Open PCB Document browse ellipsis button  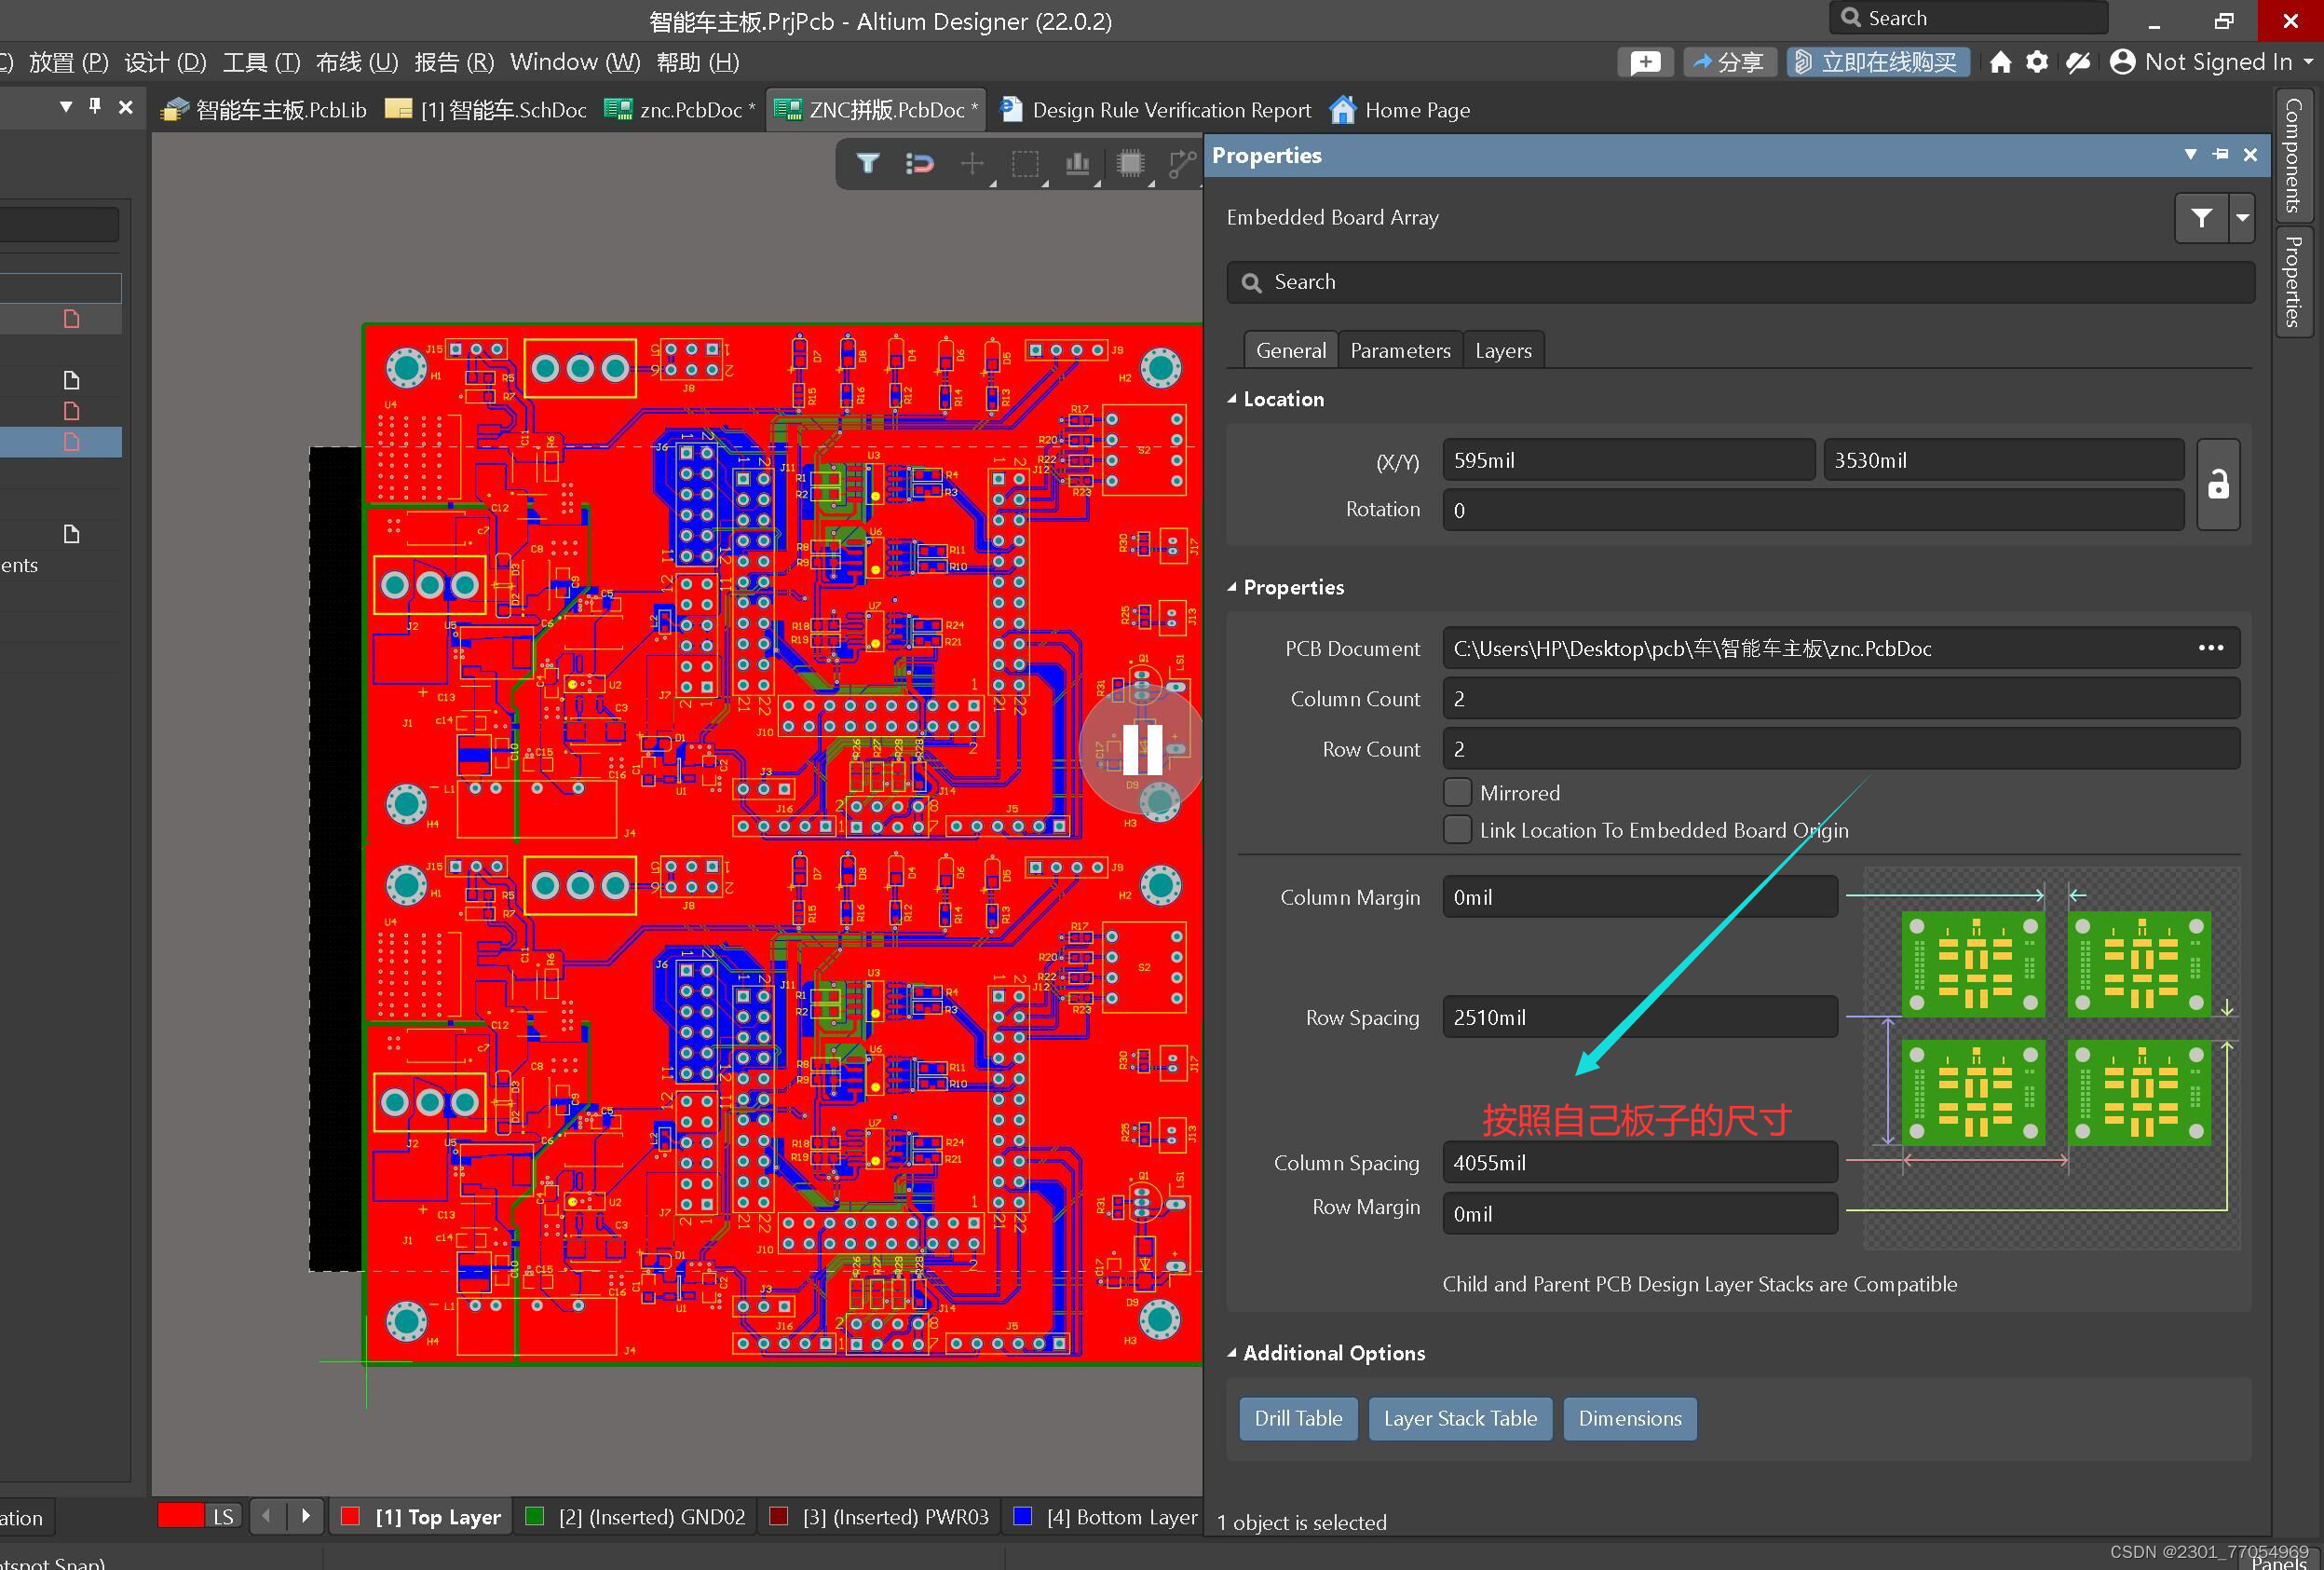coord(2210,648)
